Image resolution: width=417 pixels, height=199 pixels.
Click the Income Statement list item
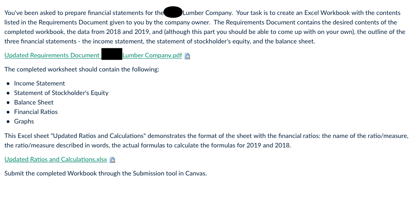pos(40,83)
